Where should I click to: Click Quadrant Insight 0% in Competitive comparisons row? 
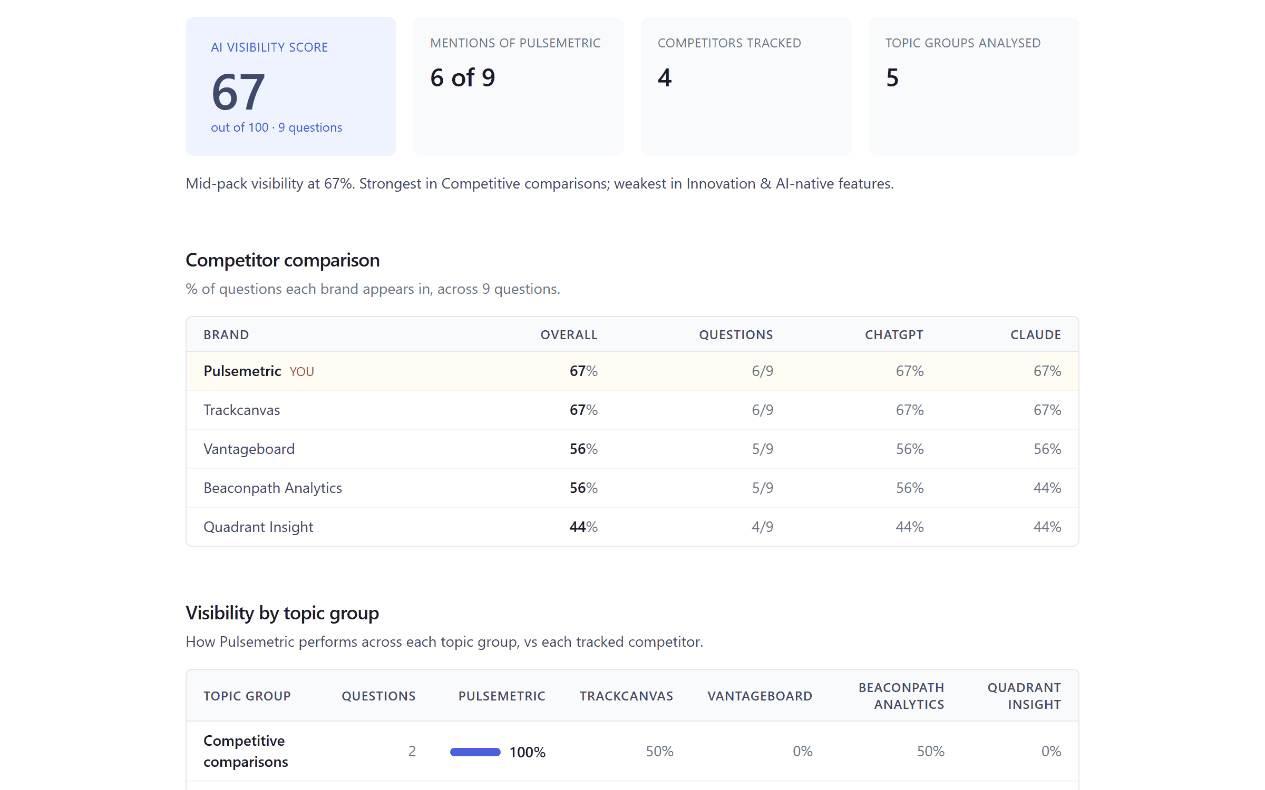point(1051,752)
